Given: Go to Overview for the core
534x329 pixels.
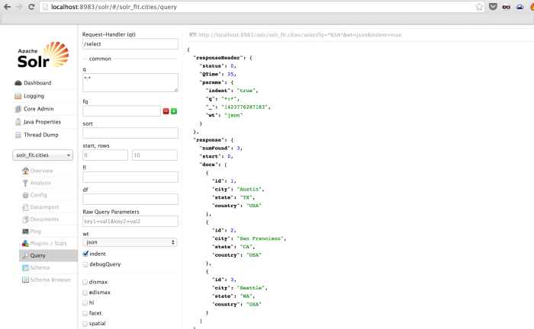Looking at the screenshot, I should pos(41,171).
